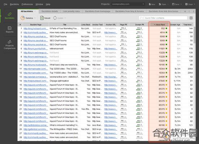
Task: Sort by Title column header
Action: [64, 25]
